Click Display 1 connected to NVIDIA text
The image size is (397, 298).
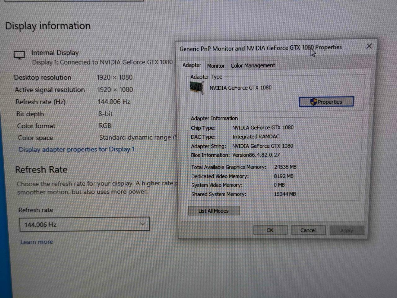[x=102, y=62]
